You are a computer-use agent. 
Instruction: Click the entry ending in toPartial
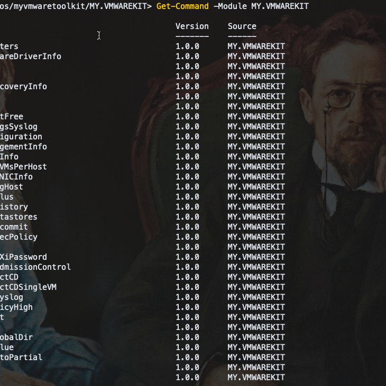(x=21, y=357)
